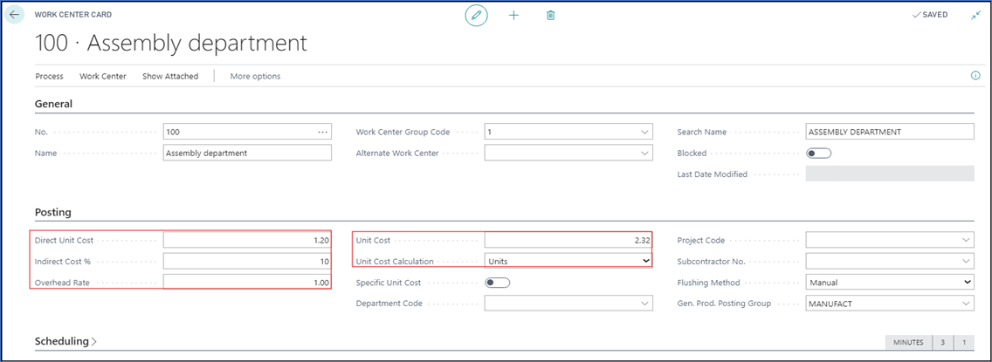992x362 pixels.
Task: Toggle the Blocked switch
Action: (x=819, y=153)
